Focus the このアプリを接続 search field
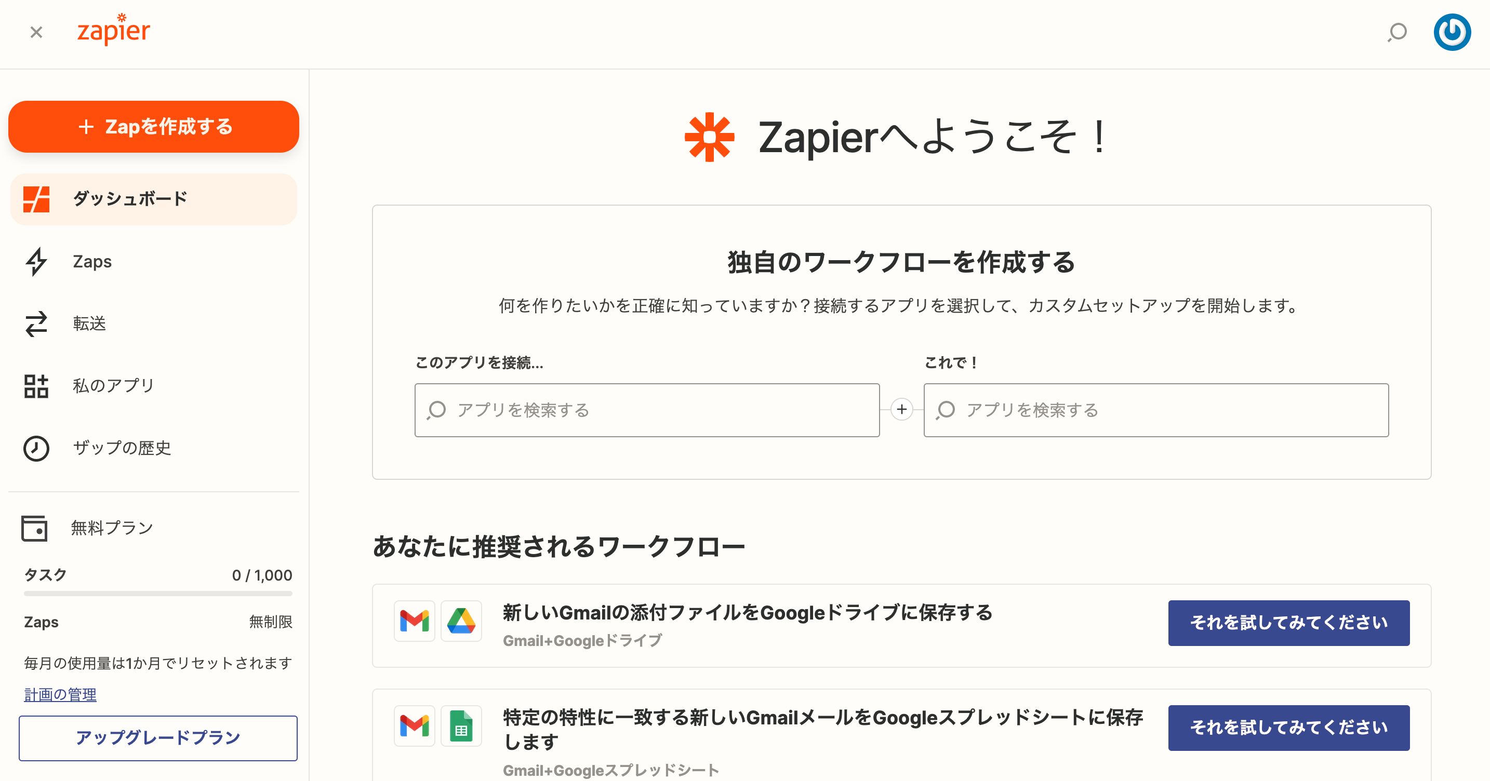This screenshot has width=1490, height=781. coord(647,410)
